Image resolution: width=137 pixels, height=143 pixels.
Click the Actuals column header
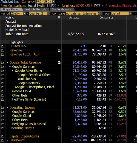(x=74, y=18)
